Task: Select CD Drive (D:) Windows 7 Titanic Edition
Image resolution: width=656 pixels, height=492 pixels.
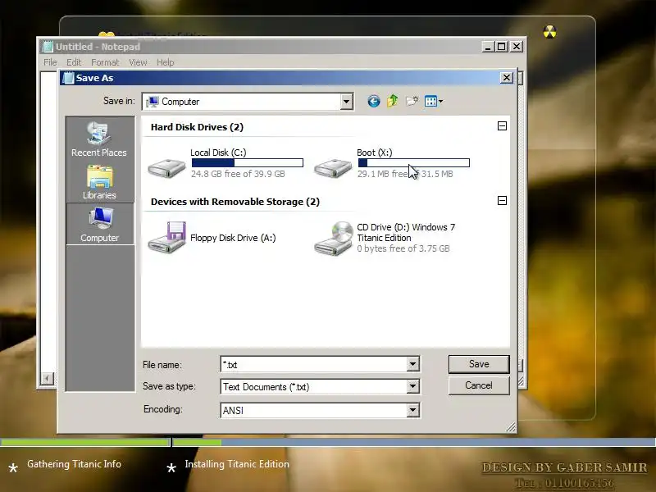Action: click(x=384, y=238)
